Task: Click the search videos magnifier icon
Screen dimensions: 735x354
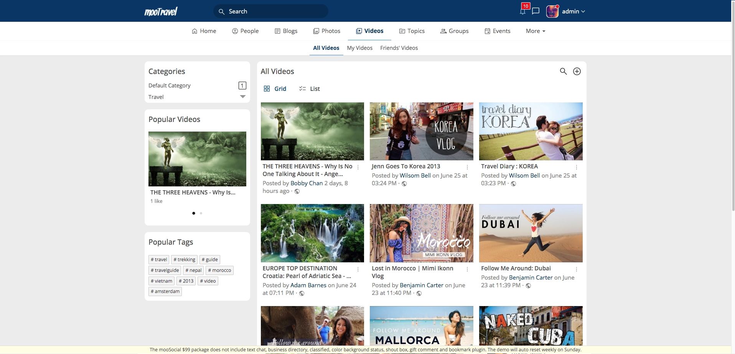Action: 563,71
